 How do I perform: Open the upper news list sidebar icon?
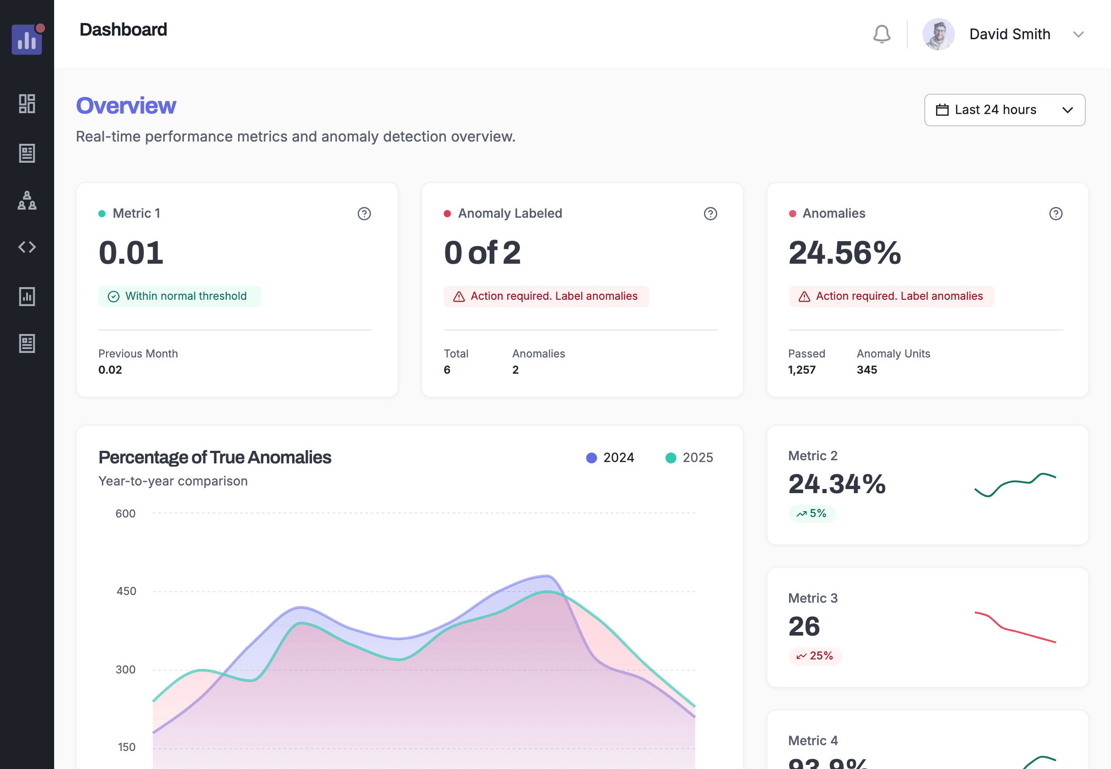(x=27, y=153)
